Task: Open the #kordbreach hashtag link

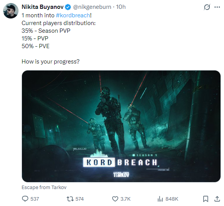Action: [73, 15]
